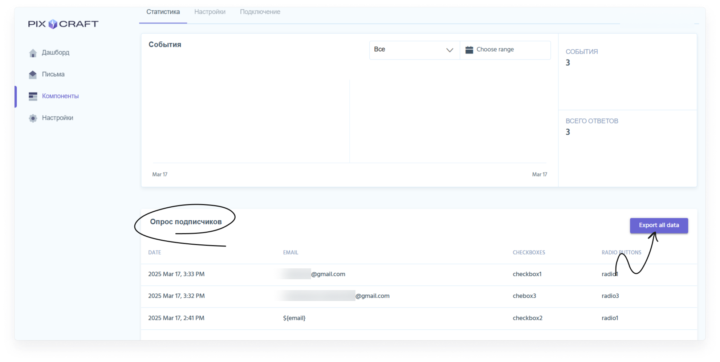Click the Choose range date field
Image resolution: width=720 pixels, height=362 pixels.
point(505,50)
